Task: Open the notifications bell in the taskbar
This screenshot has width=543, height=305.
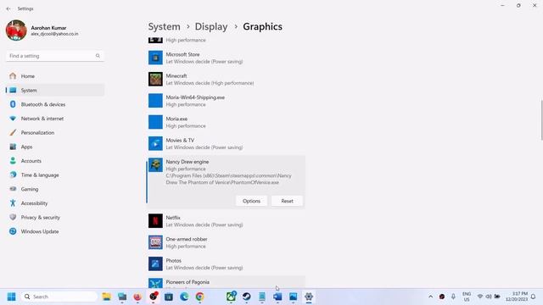Action: [x=534, y=297]
